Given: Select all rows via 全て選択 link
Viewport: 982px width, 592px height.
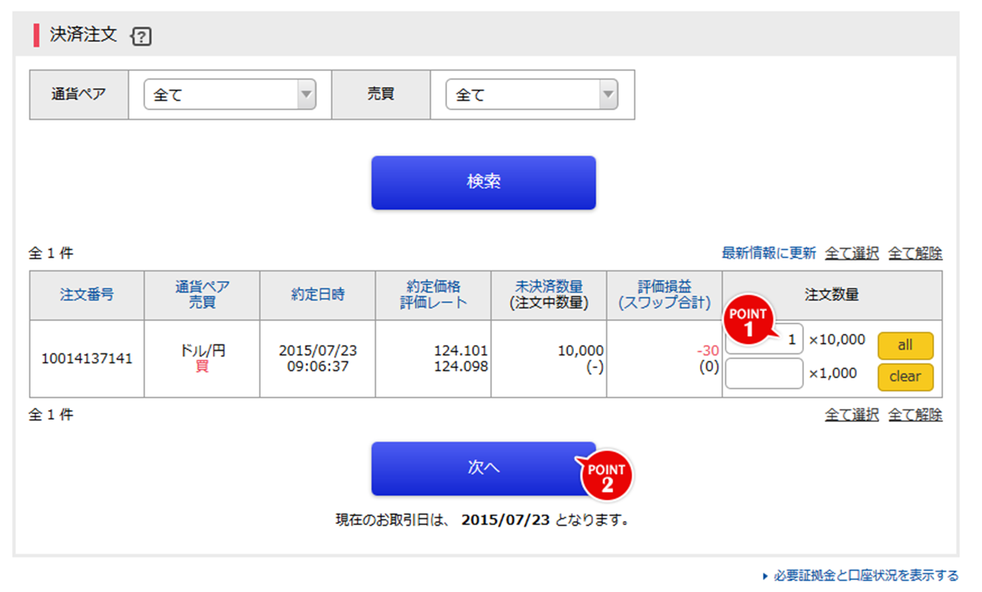Looking at the screenshot, I should 851,253.
